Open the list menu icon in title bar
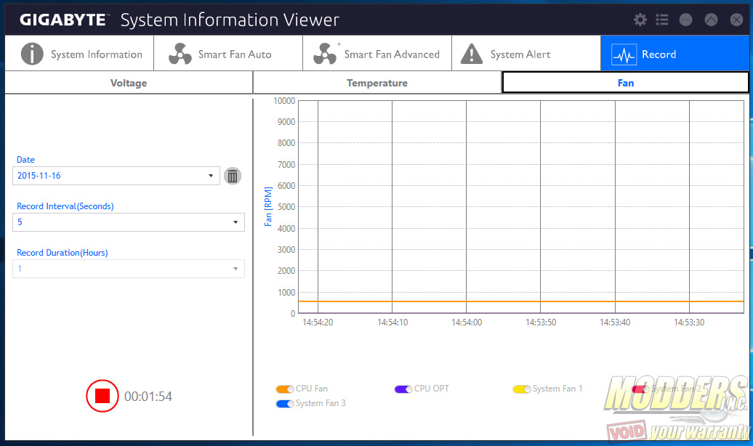The height and width of the screenshot is (446, 753). coord(661,20)
